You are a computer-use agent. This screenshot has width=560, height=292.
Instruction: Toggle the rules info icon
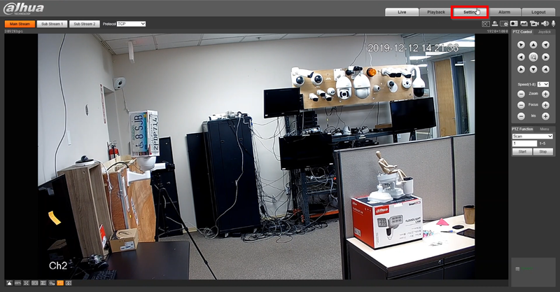pos(52,283)
